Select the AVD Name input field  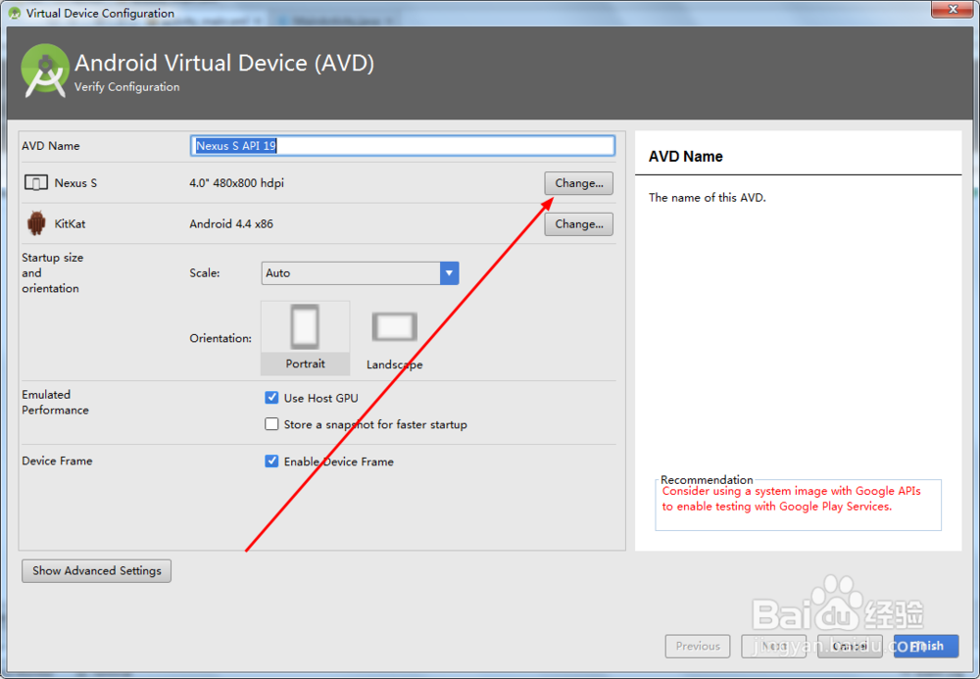click(x=402, y=145)
